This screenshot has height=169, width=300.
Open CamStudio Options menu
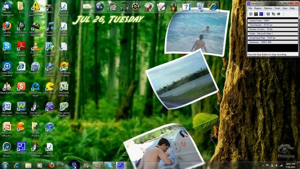coord(268,8)
